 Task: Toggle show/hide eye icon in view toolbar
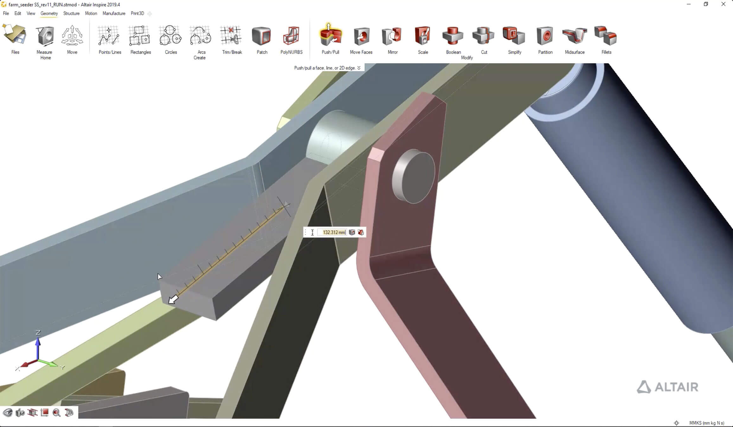tap(8, 413)
